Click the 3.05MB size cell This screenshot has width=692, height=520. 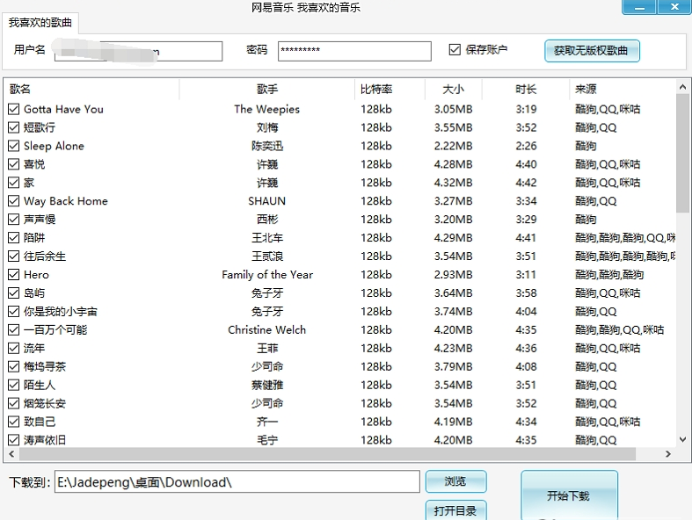[453, 109]
